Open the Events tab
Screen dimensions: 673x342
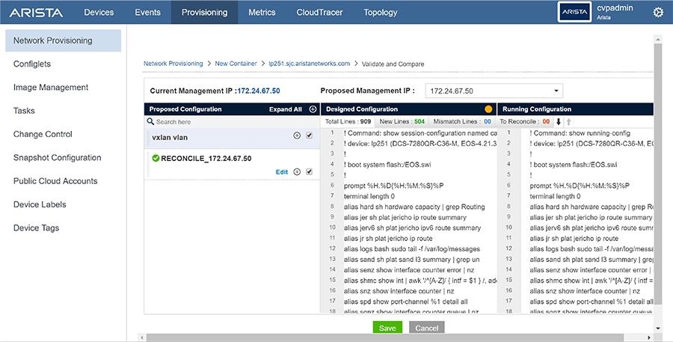point(147,13)
